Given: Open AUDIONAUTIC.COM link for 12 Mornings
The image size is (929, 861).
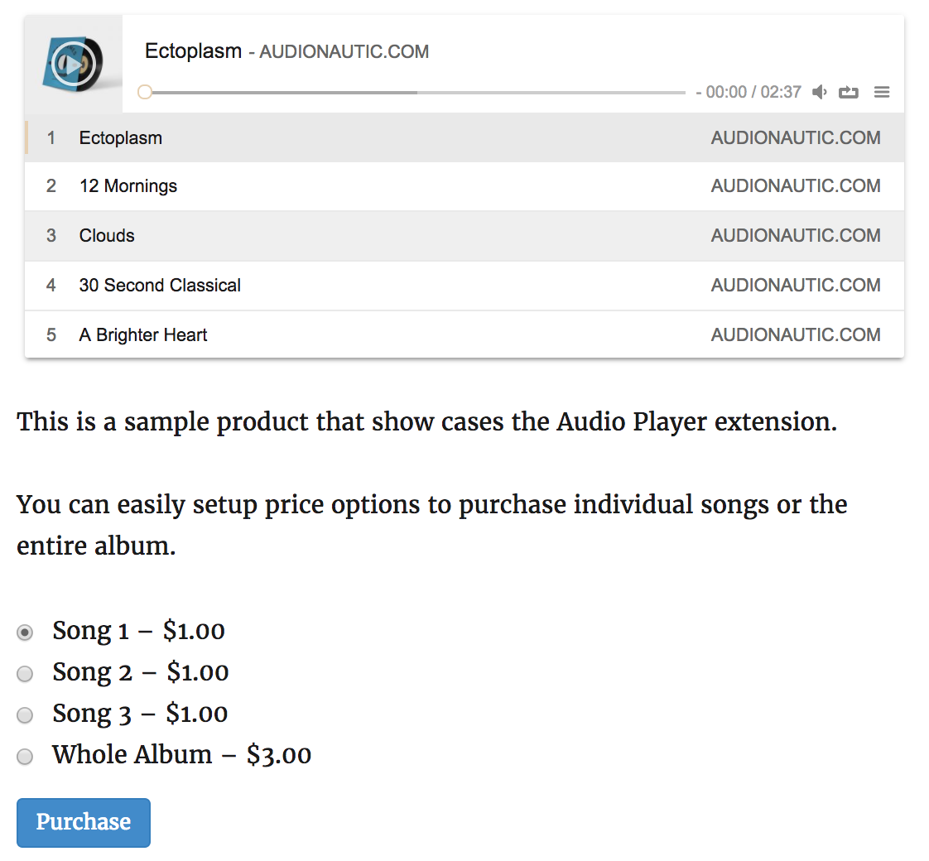Looking at the screenshot, I should pos(795,186).
